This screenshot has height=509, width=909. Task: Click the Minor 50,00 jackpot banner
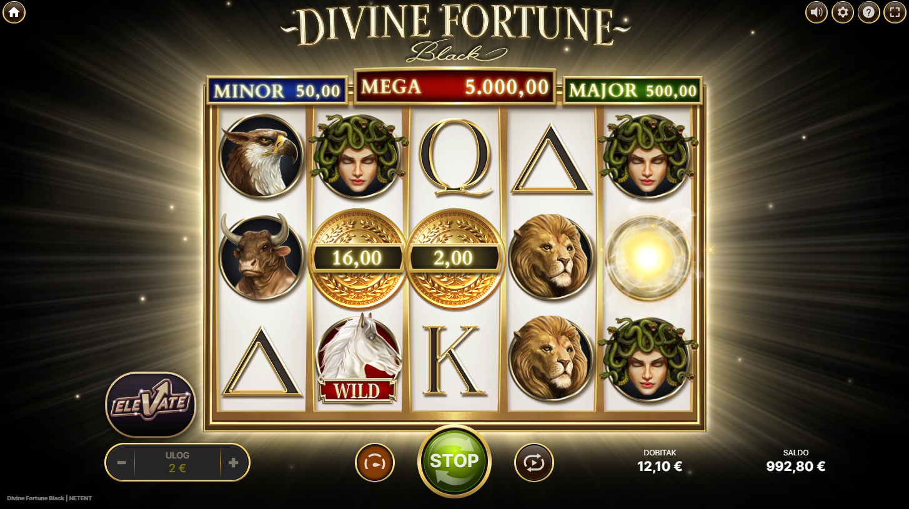[x=277, y=91]
